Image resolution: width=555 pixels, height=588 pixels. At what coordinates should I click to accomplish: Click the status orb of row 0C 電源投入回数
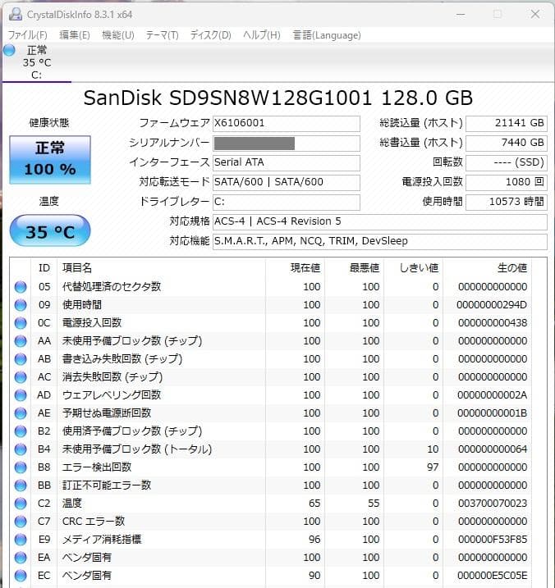click(x=21, y=323)
